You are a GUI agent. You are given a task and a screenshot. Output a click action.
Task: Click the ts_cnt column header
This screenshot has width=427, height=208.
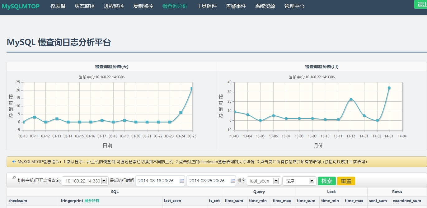(214, 201)
